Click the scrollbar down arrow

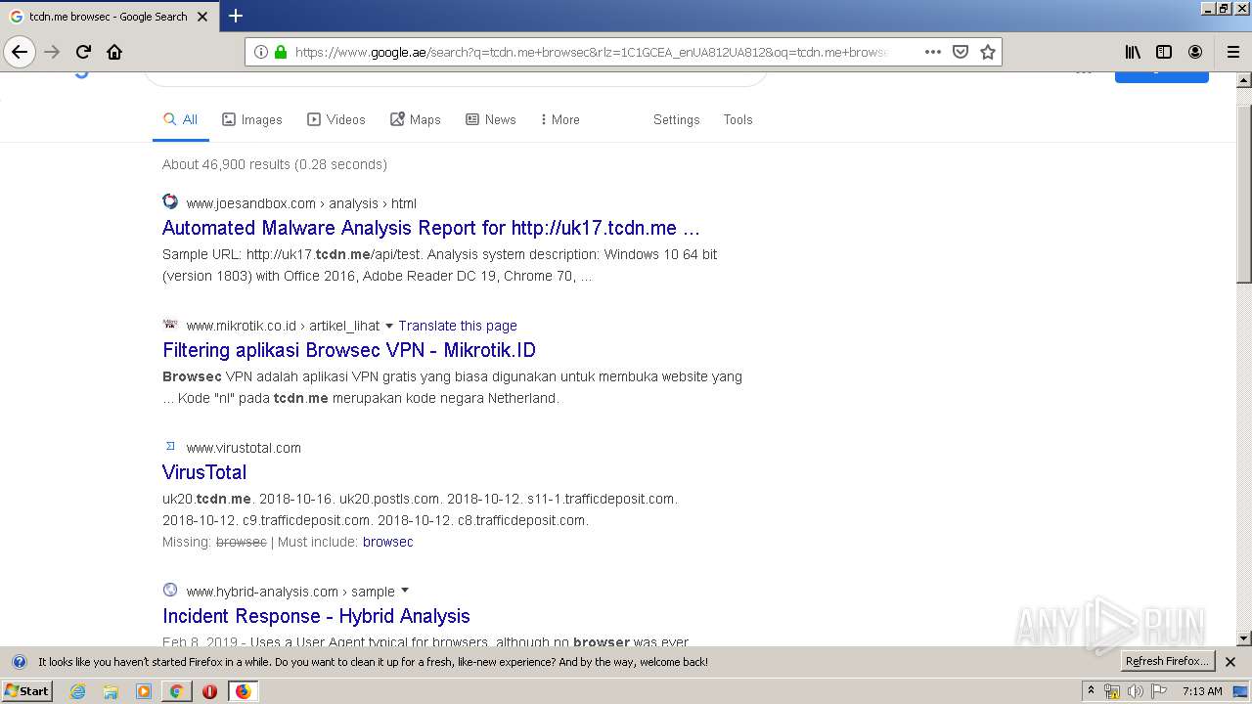(1244, 638)
